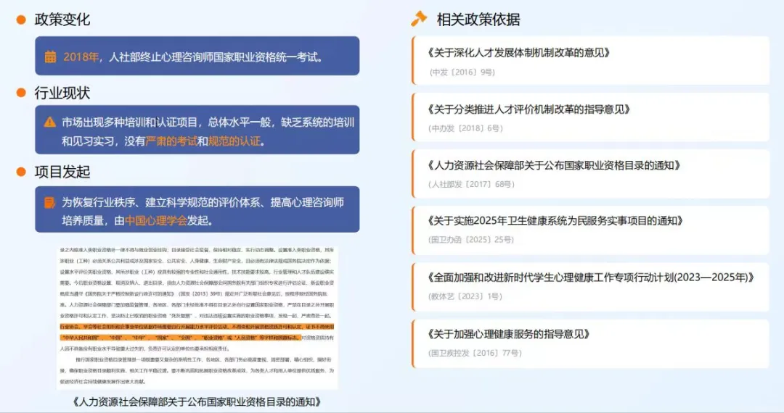Click document number 中办发〔2018〕6号
784x413 pixels.
click(466, 128)
